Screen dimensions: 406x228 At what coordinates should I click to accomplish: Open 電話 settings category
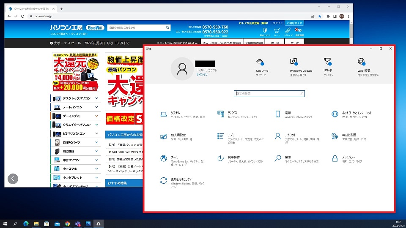(x=294, y=114)
